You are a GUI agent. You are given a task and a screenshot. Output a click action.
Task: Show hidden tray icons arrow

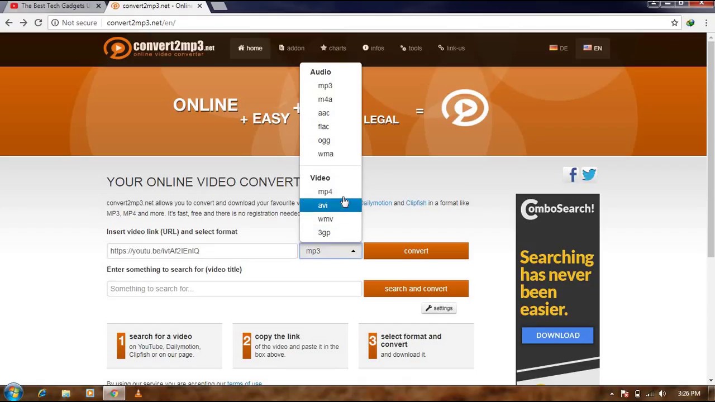tap(612, 394)
